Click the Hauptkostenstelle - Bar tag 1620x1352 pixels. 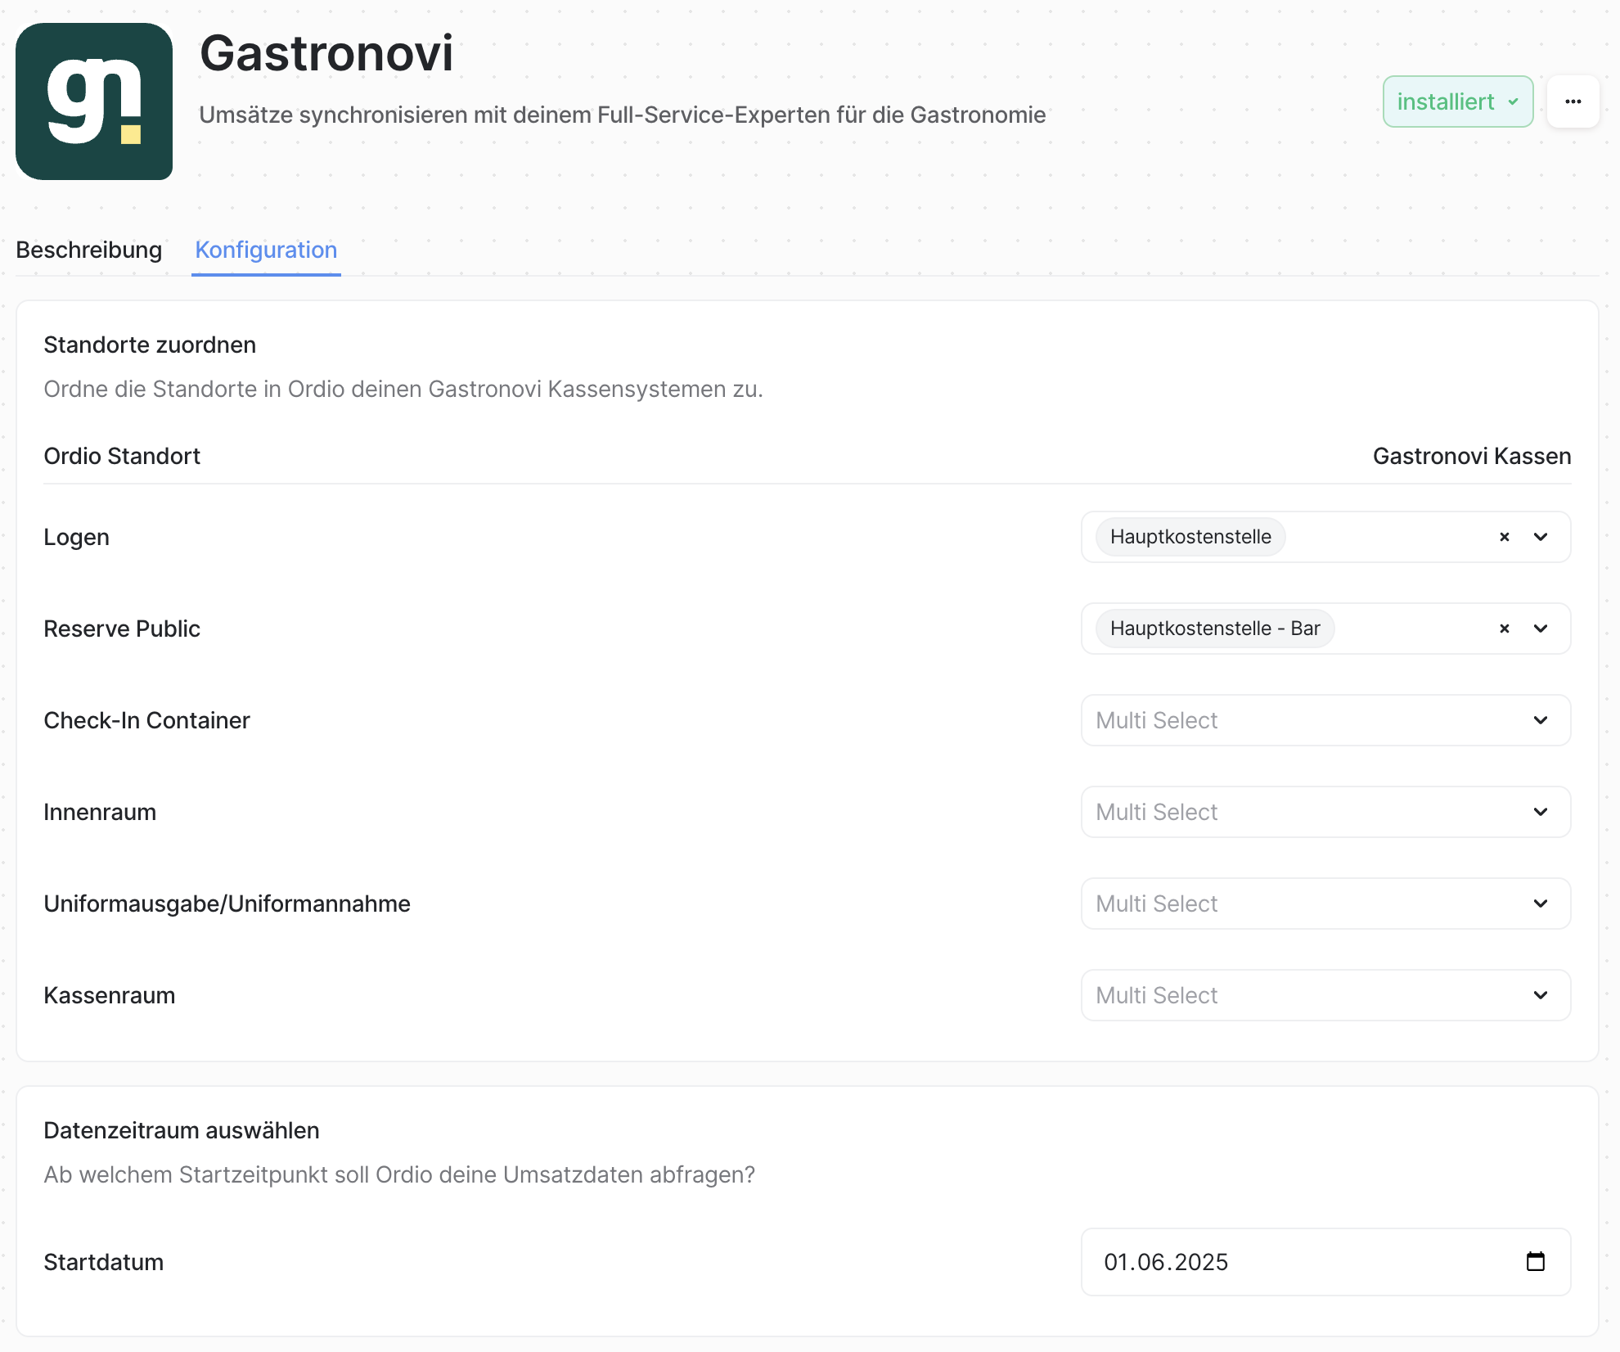click(1215, 629)
